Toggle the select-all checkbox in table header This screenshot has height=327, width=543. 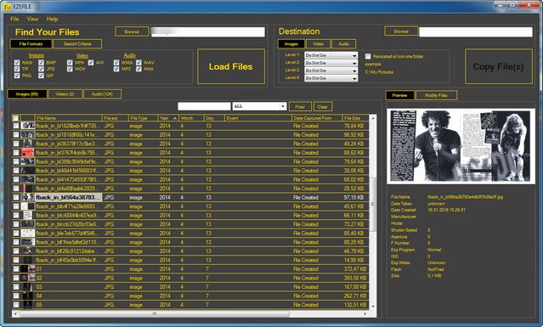pos(16,118)
